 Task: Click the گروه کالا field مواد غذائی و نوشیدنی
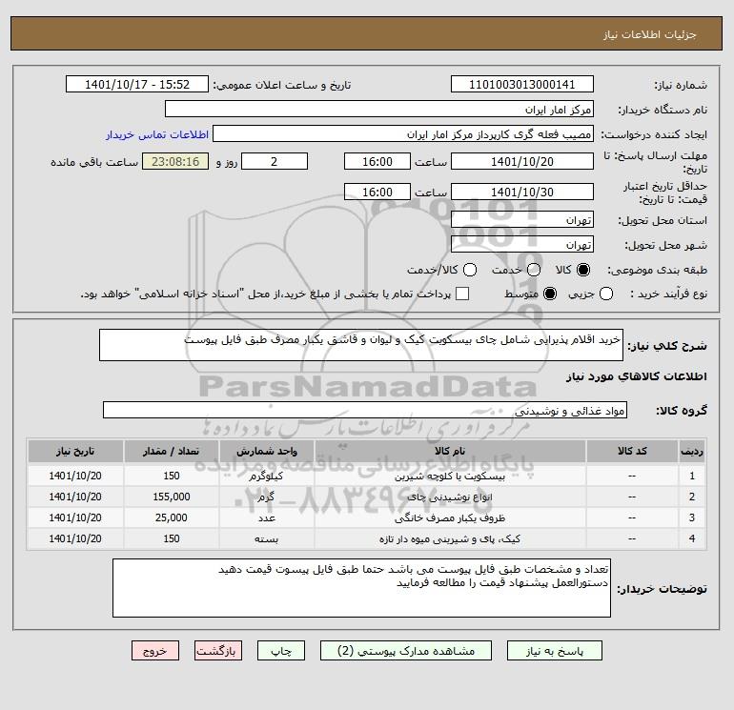365,410
